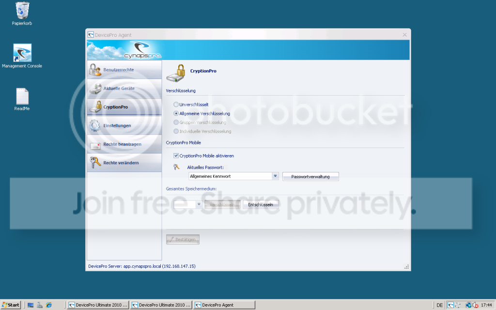Open the Aktuelle Geräte section
This screenshot has height=310, width=496.
[124, 88]
